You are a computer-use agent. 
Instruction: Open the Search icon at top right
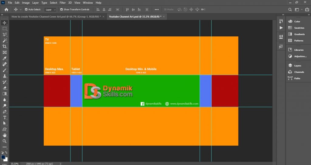(x=290, y=9)
